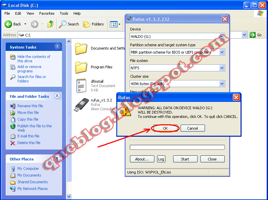Click the About... button in Rufus
The width and height of the screenshot is (268, 200).
pyautogui.click(x=142, y=159)
